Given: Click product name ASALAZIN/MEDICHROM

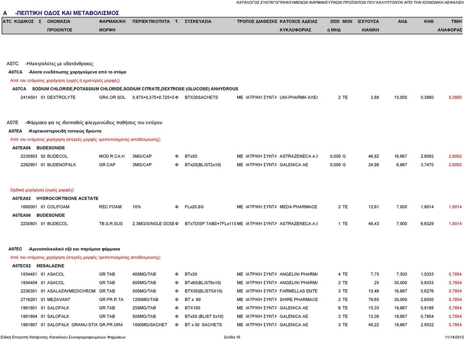Looking at the screenshot, I should point(71,291).
